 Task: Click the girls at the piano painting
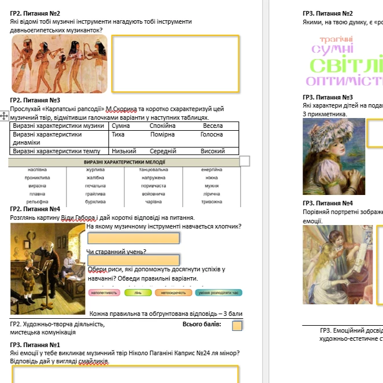pos(337,264)
